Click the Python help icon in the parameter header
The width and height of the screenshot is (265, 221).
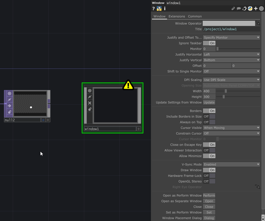coord(159,8)
